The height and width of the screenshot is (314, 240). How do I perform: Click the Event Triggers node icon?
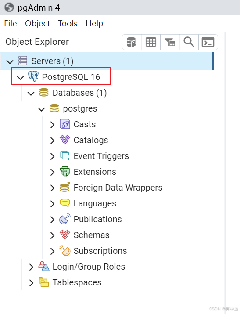tap(65, 156)
